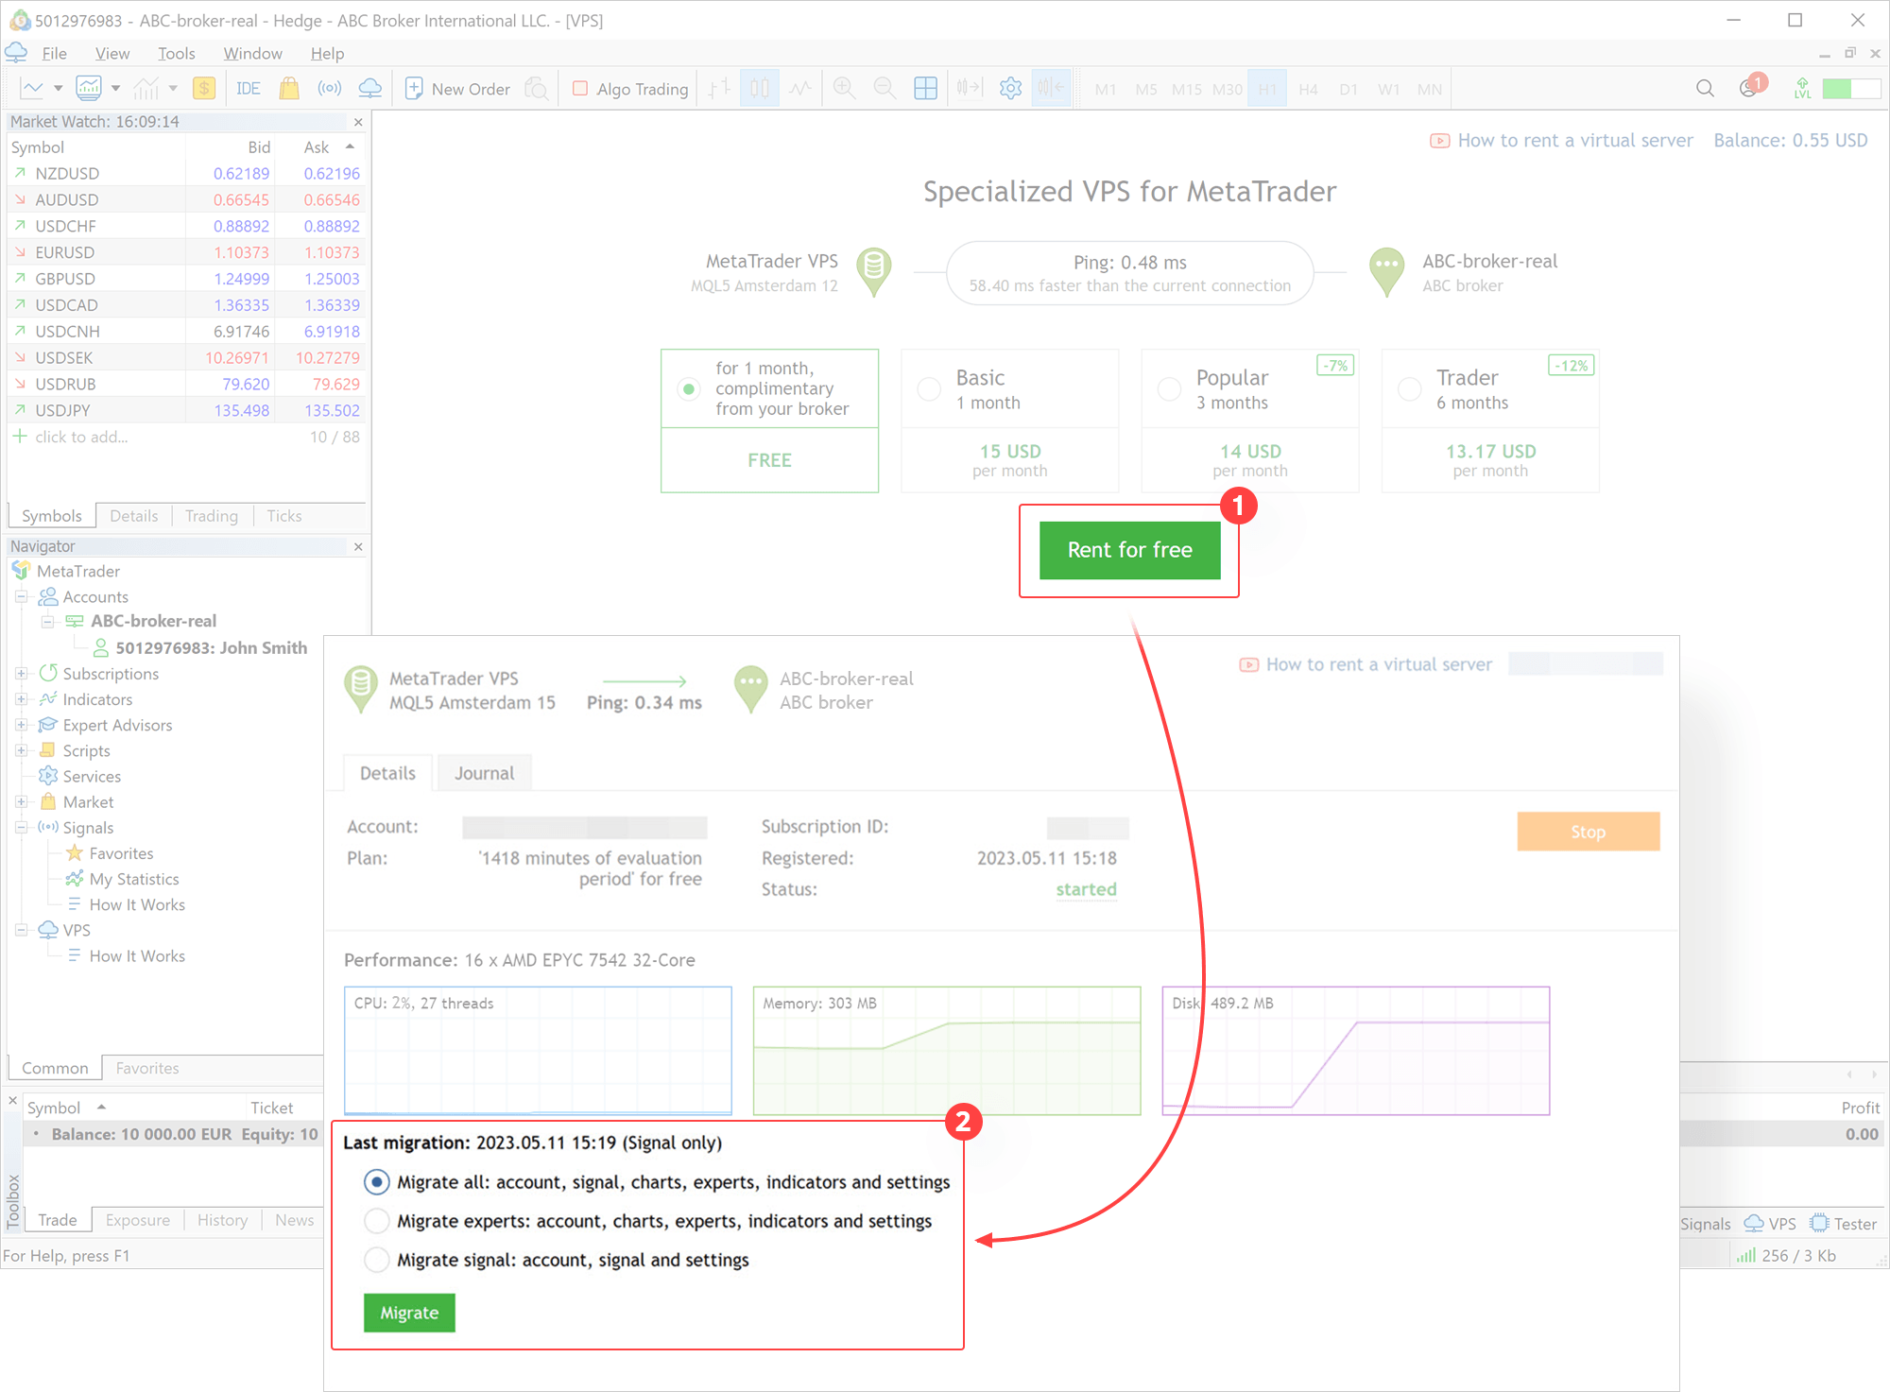Viewport: 1890px width, 1392px height.
Task: Expand the Indicators tree item
Action: [x=21, y=699]
